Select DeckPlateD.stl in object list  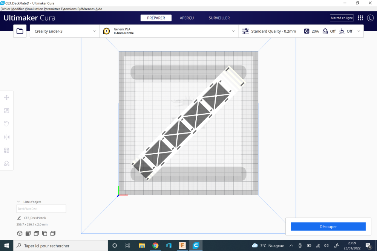point(41,209)
